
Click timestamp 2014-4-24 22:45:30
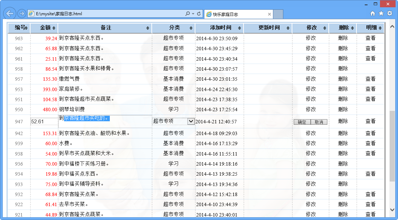[217, 89]
